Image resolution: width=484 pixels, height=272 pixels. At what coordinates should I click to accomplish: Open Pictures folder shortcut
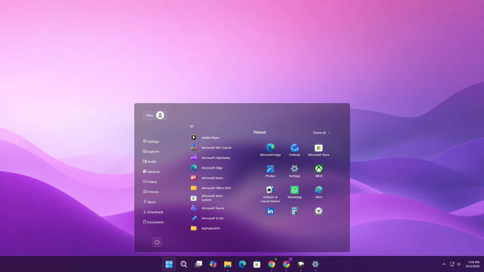coord(151,192)
